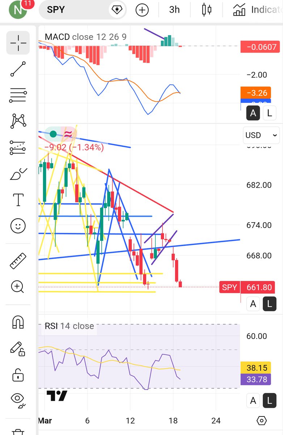Click the red -0.0607 MACD histogram value
This screenshot has width=283, height=435.
pyautogui.click(x=260, y=47)
